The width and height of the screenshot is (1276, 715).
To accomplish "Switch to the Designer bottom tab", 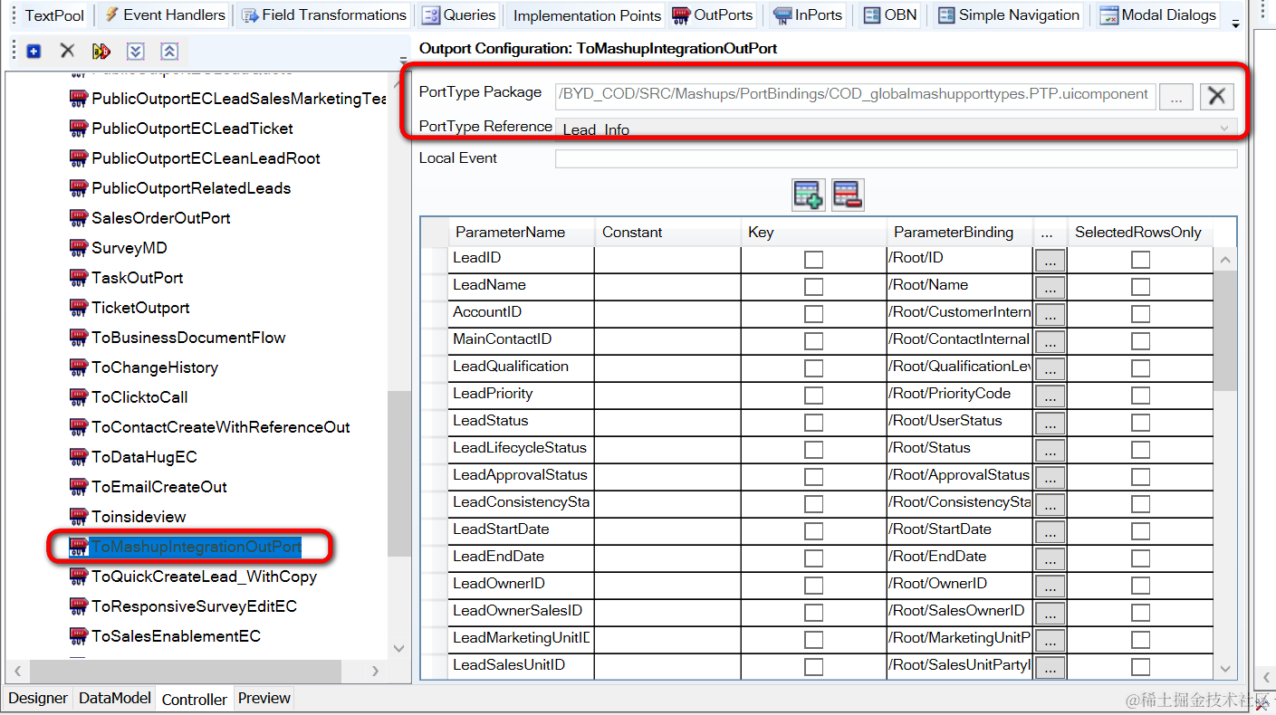I will (x=38, y=698).
